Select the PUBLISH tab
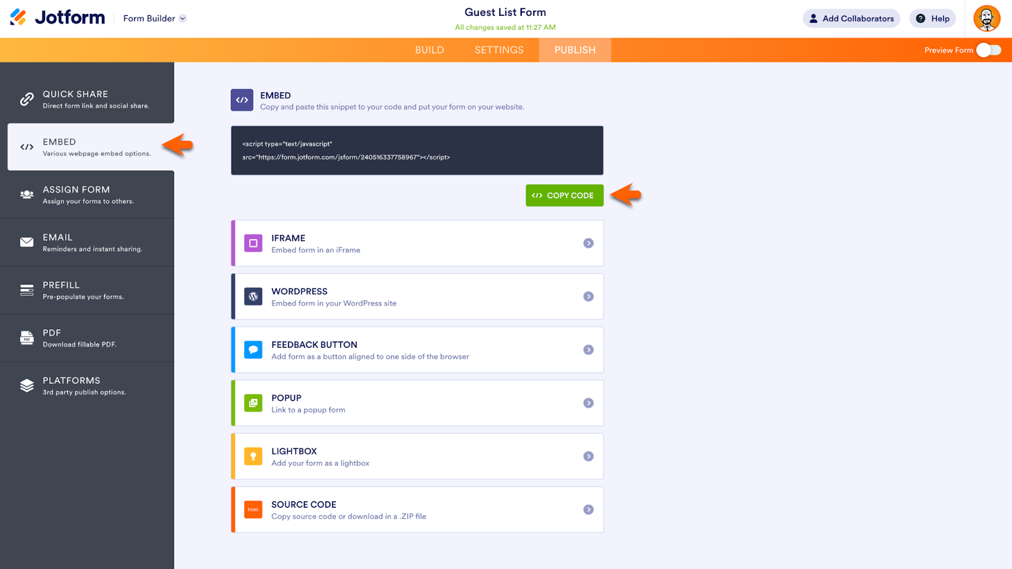The height and width of the screenshot is (569, 1012). (x=575, y=50)
